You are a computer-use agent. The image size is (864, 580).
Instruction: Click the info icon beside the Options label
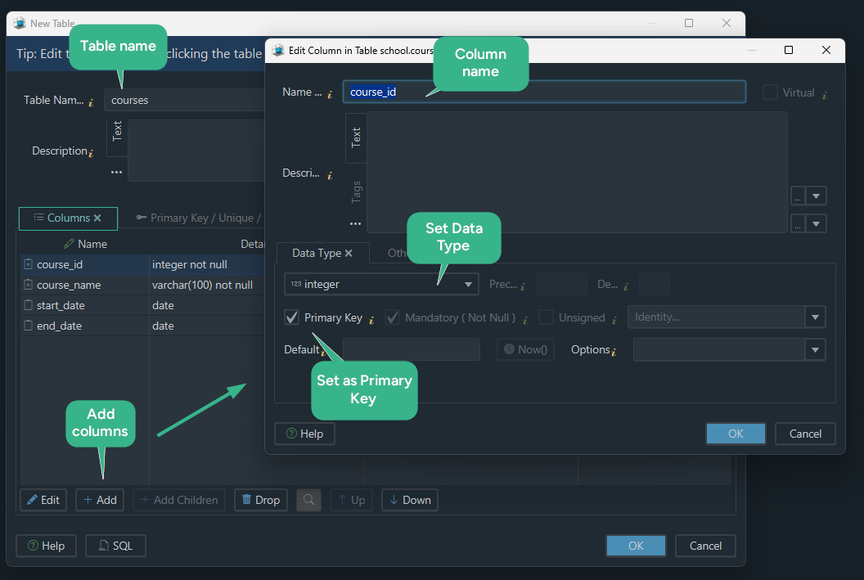[614, 352]
